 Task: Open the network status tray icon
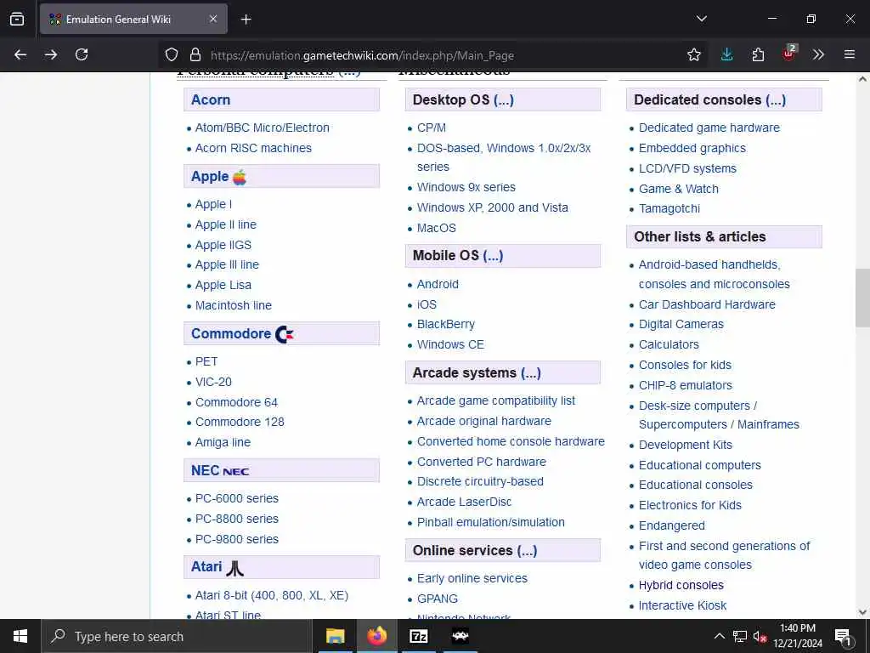pyautogui.click(x=740, y=636)
